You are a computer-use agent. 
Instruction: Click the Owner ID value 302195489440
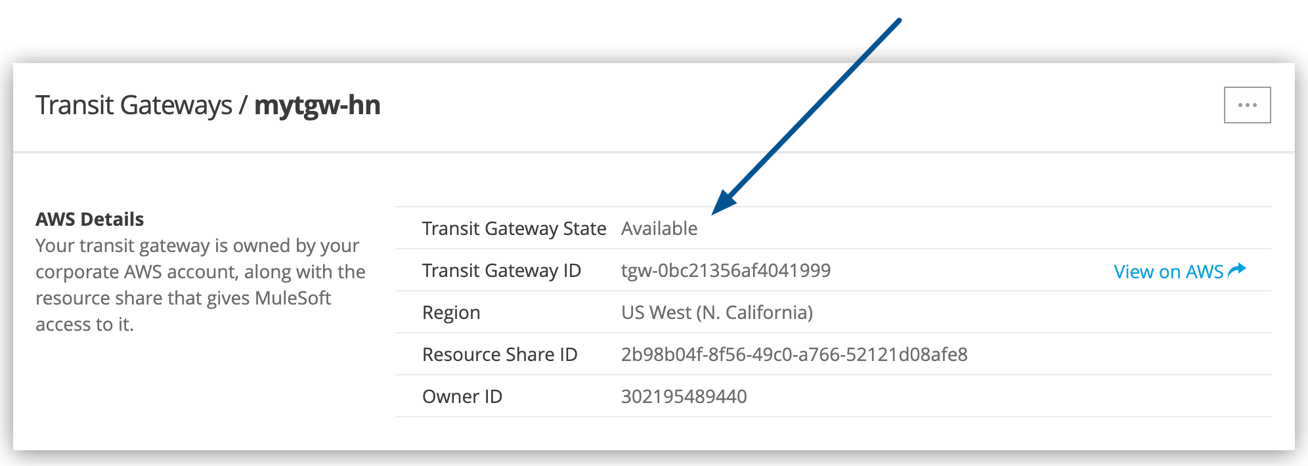tap(684, 396)
